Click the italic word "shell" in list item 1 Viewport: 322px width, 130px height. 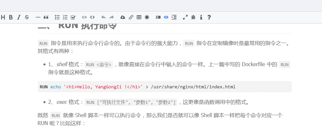[62, 65]
